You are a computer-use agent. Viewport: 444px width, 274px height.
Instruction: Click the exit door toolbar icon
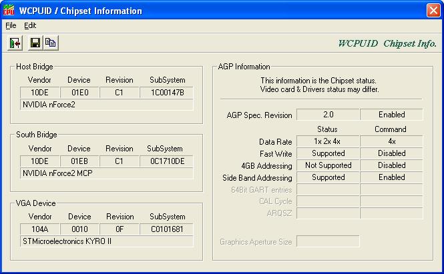click(x=15, y=43)
